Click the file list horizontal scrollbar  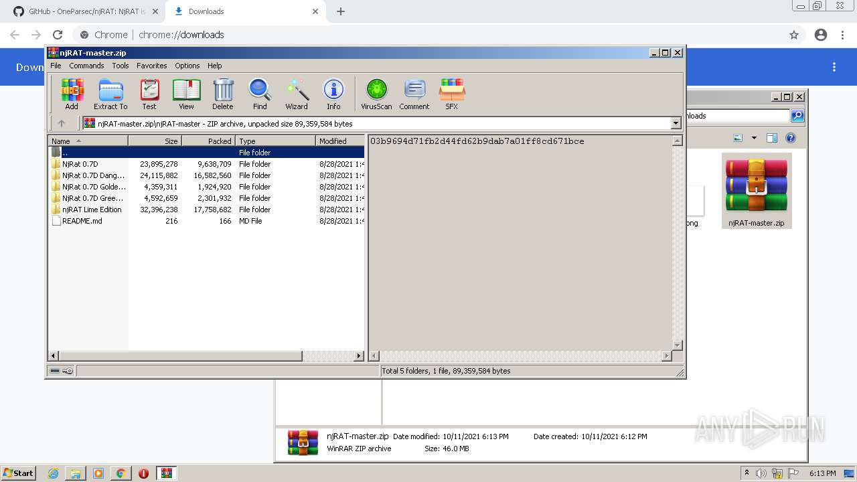(181, 356)
